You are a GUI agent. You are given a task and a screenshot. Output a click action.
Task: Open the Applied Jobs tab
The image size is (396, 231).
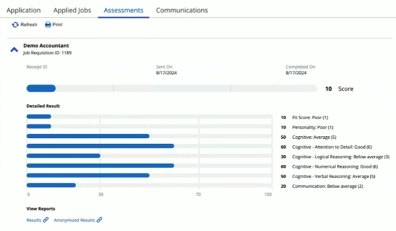point(72,10)
